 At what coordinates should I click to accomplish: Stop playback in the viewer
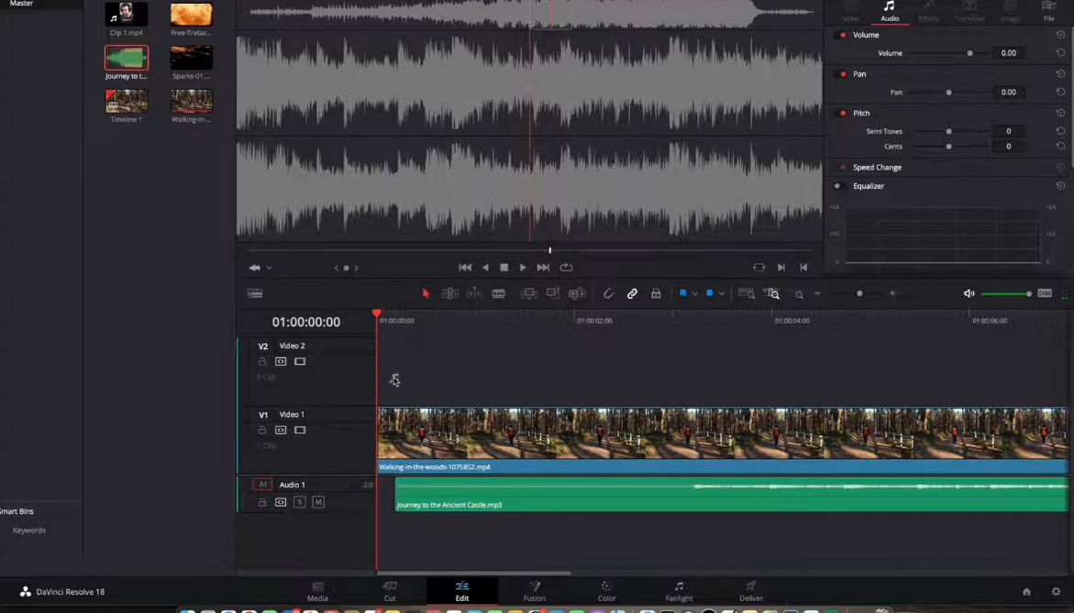504,268
